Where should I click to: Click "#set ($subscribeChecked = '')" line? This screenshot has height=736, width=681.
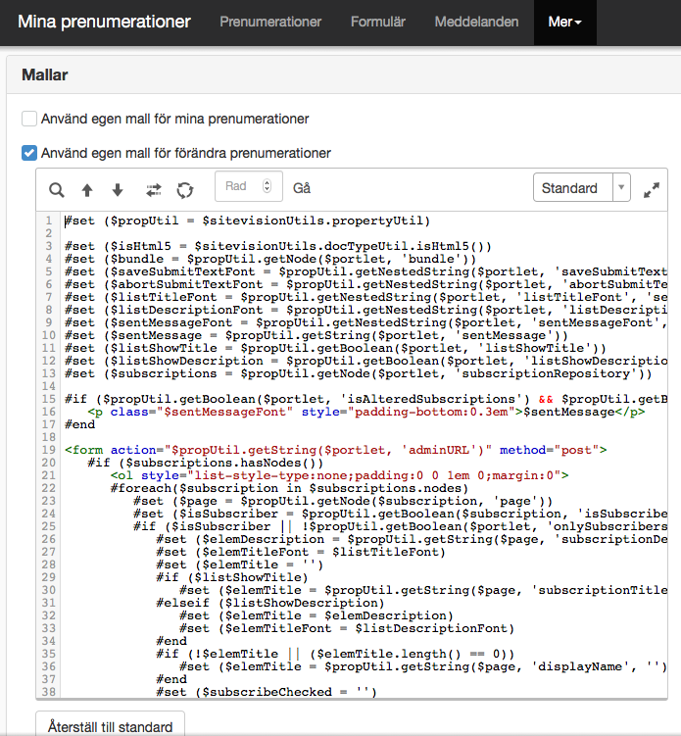point(267,692)
